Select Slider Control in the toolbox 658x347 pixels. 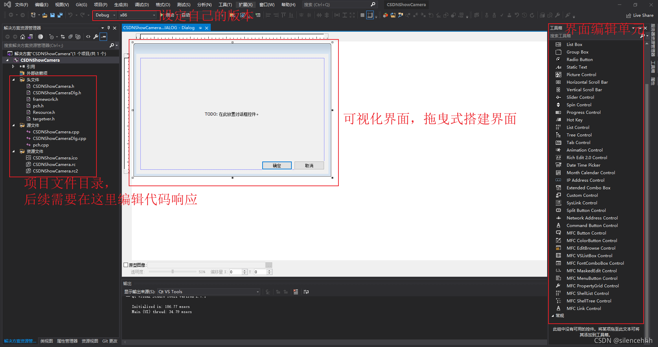click(580, 97)
